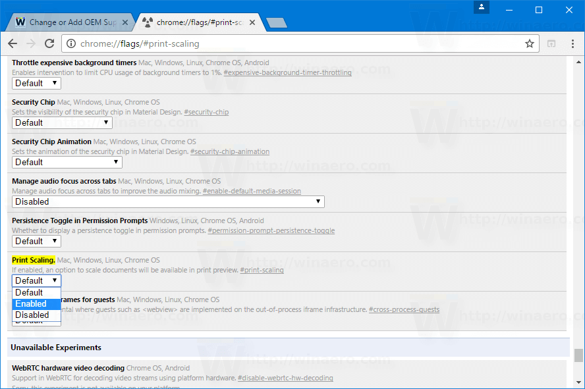Open the #print-scaling link
Viewport: 585px width, 389px height.
tap(262, 270)
